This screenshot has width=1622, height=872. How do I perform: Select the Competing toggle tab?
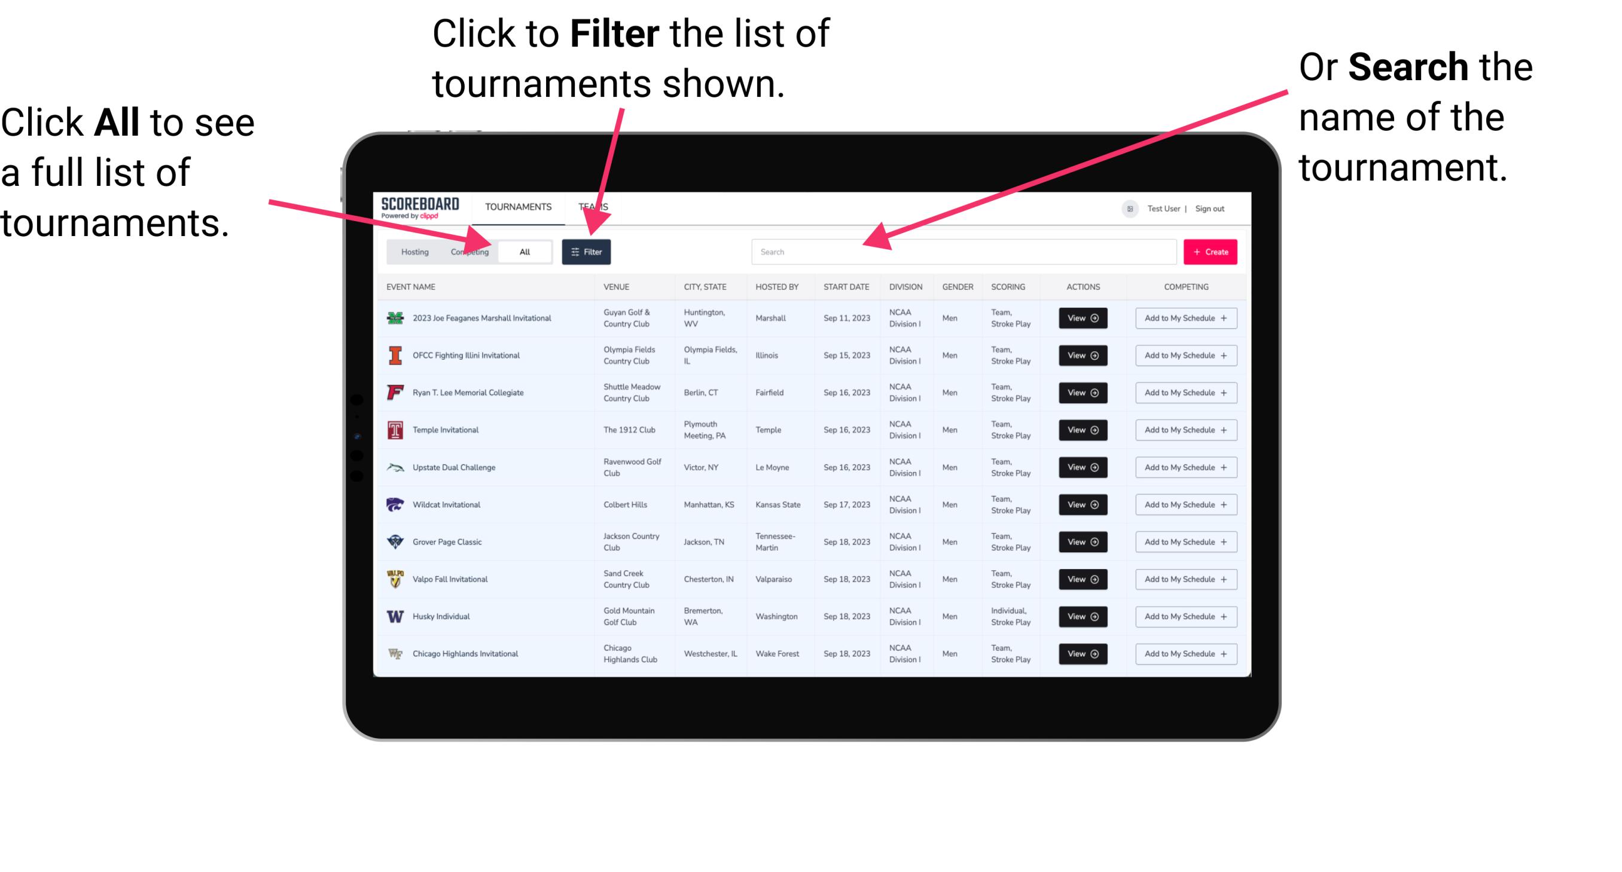point(467,251)
